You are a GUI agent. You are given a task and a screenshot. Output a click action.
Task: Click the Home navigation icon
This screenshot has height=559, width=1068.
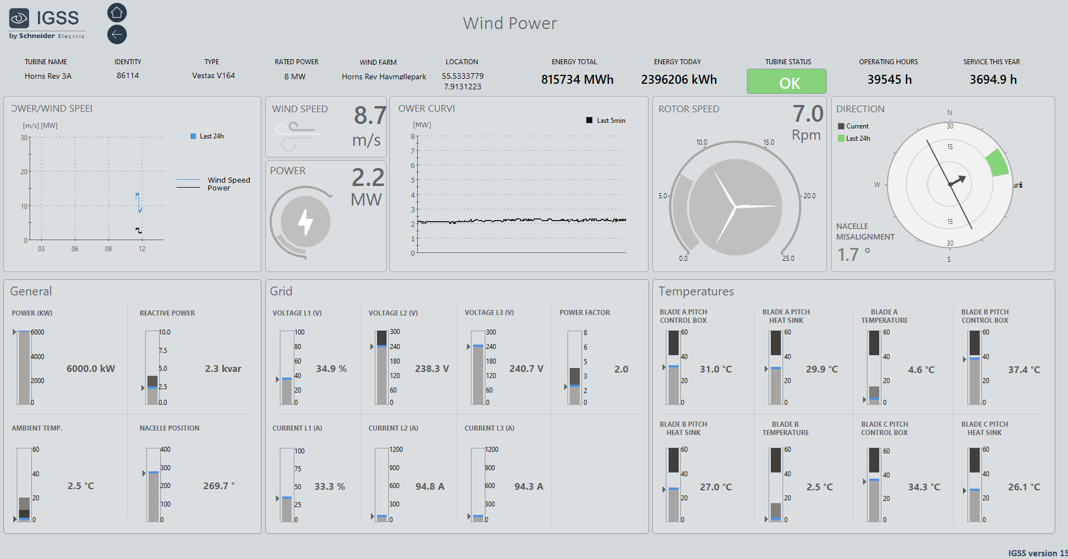[x=117, y=12]
